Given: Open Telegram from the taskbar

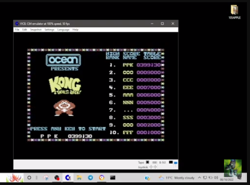Looking at the screenshot, I should pos(90,178).
